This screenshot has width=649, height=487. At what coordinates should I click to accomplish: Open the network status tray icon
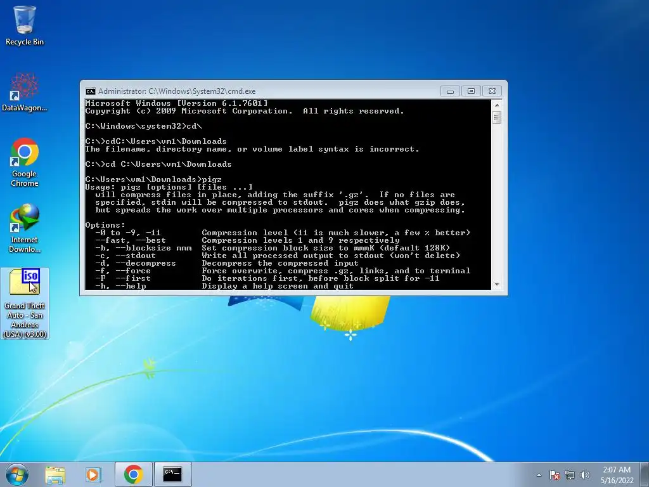pos(570,475)
